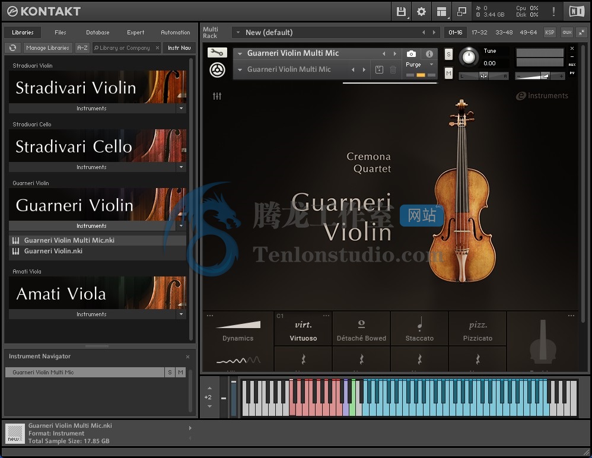The image size is (592, 458).
Task: Select the Détaché Bowed articulation
Action: tap(361, 329)
